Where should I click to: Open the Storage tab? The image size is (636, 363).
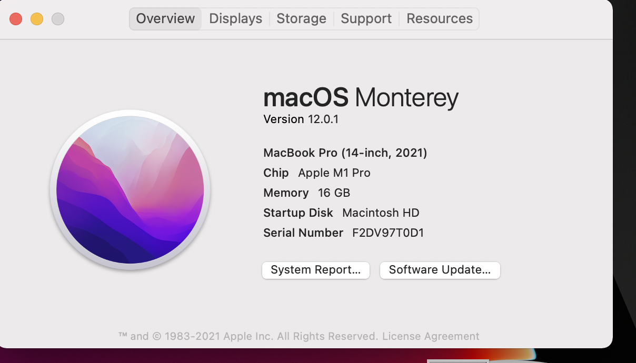click(x=301, y=19)
